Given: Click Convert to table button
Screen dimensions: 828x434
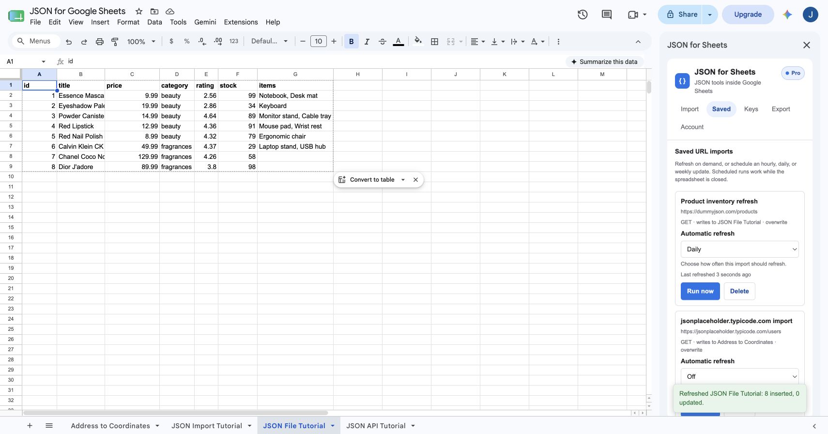Looking at the screenshot, I should [x=366, y=180].
